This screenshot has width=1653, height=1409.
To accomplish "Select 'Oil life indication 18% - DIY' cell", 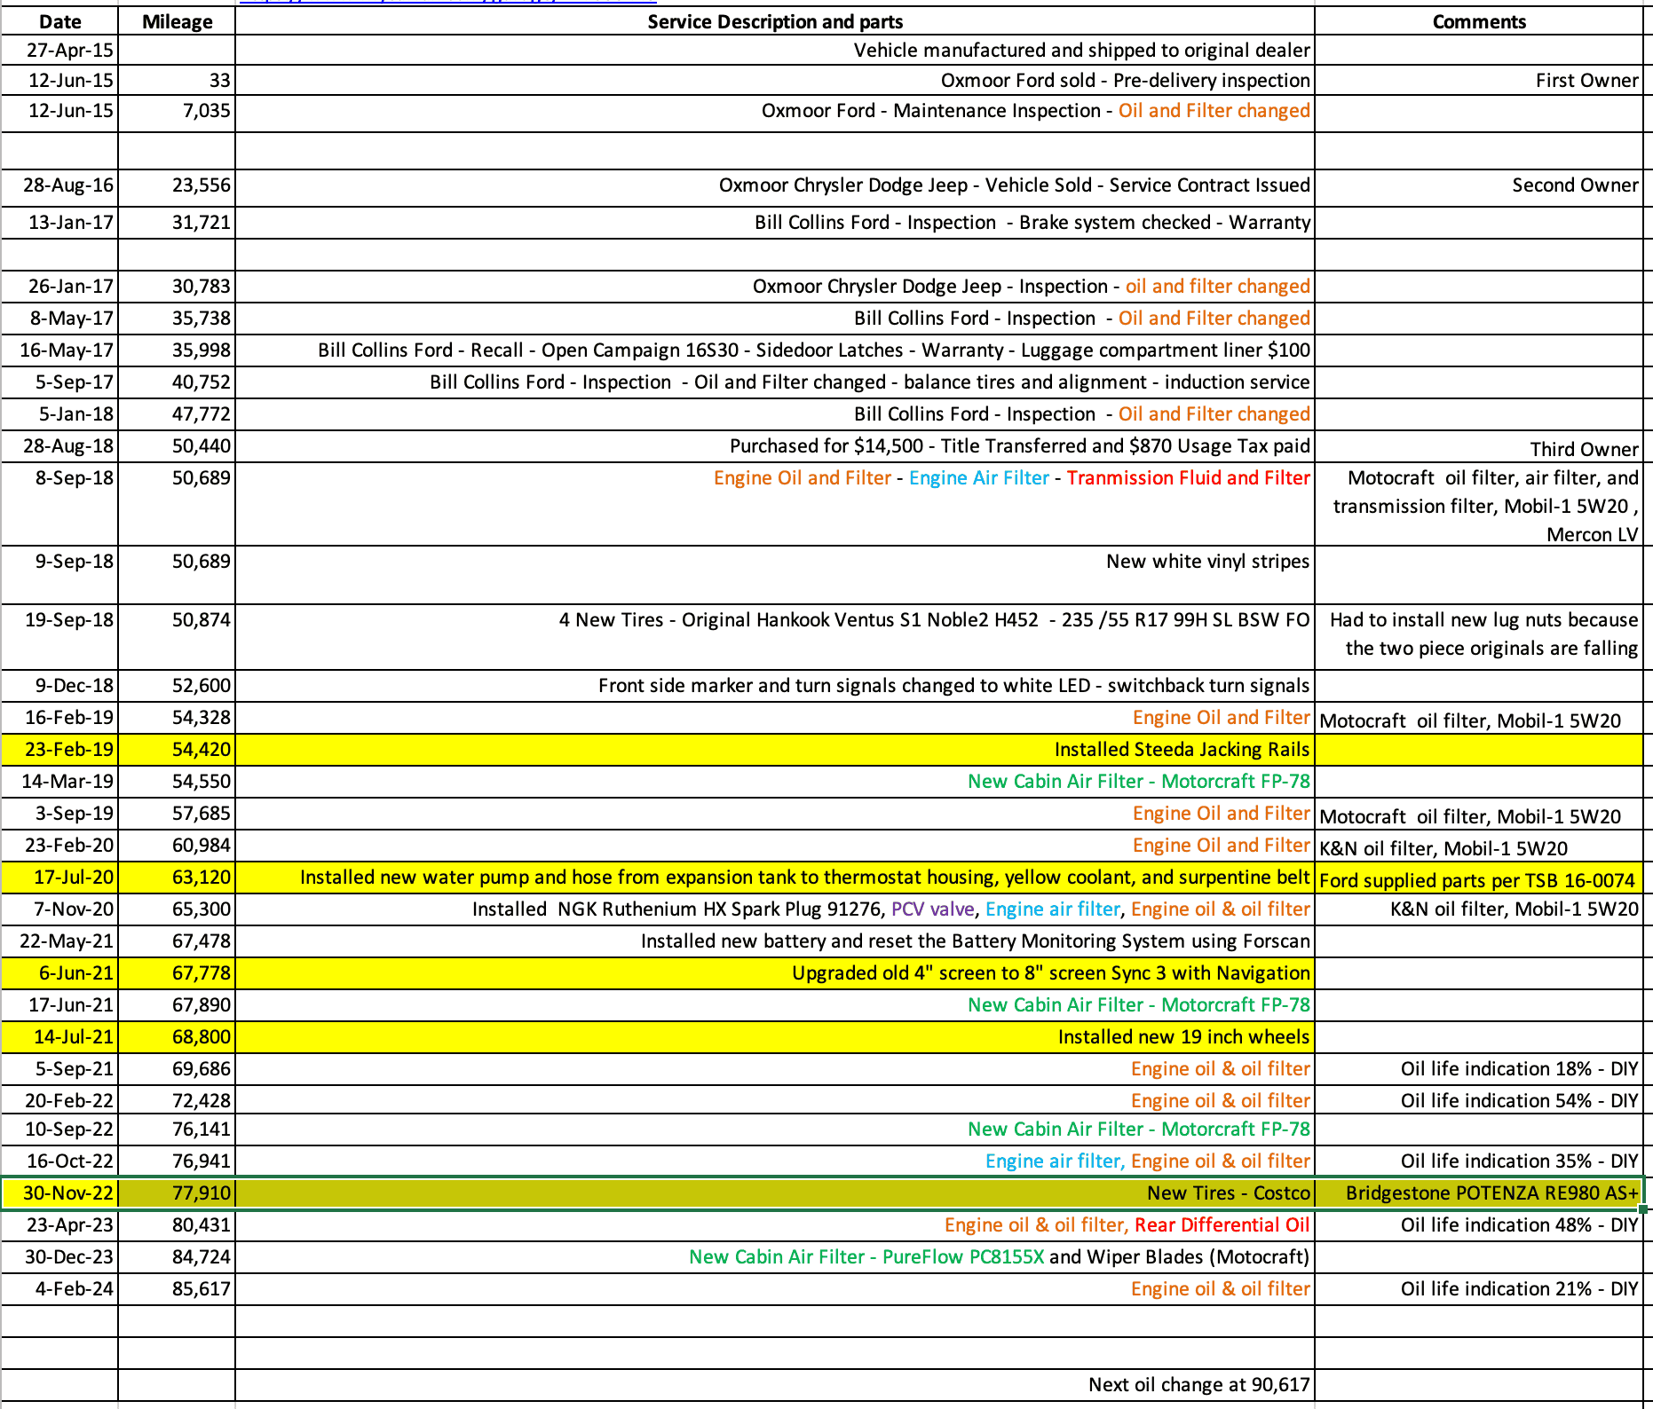I will pyautogui.click(x=1478, y=1069).
